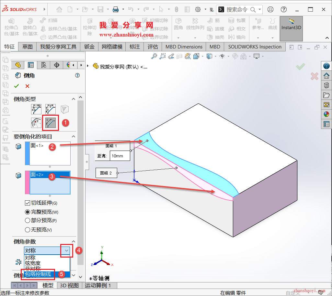The height and width of the screenshot is (296, 332).
Task: Click the pink face set 2 color bar
Action: [27, 183]
